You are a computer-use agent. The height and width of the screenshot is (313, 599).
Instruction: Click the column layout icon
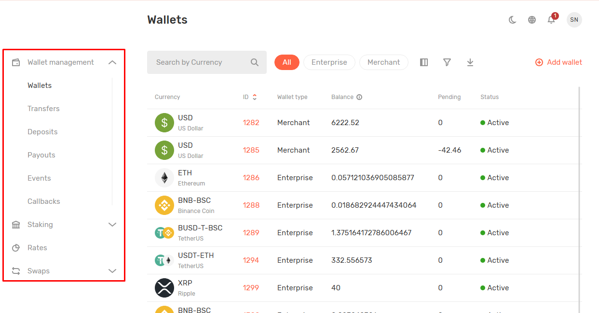coord(424,62)
